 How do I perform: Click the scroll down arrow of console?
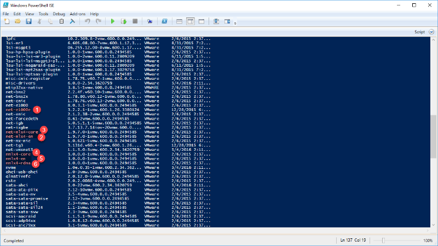pyautogui.click(x=433, y=225)
